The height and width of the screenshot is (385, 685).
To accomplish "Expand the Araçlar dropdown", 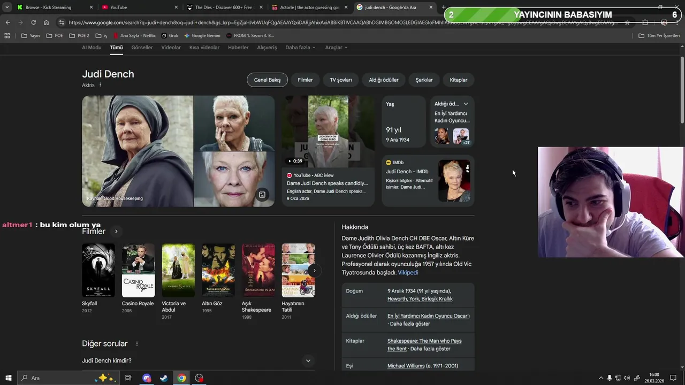I will [x=336, y=48].
